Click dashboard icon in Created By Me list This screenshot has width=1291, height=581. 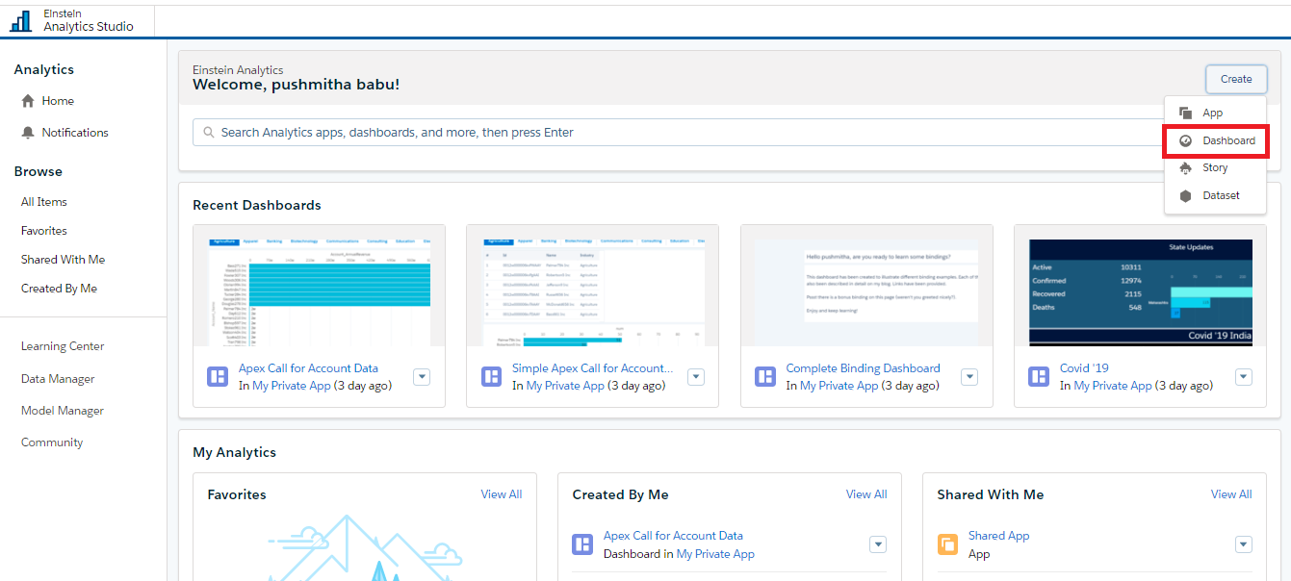click(x=582, y=544)
